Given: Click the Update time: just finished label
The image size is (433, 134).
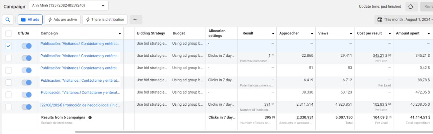Looking at the screenshot, I should (x=380, y=6).
